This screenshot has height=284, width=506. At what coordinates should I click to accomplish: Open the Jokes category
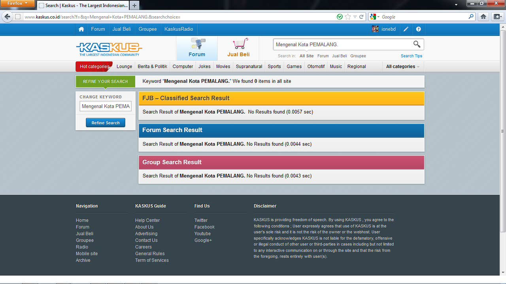click(x=204, y=67)
